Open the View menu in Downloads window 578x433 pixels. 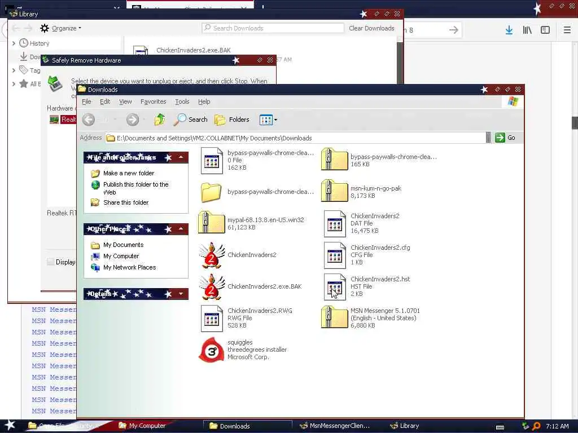tap(125, 101)
